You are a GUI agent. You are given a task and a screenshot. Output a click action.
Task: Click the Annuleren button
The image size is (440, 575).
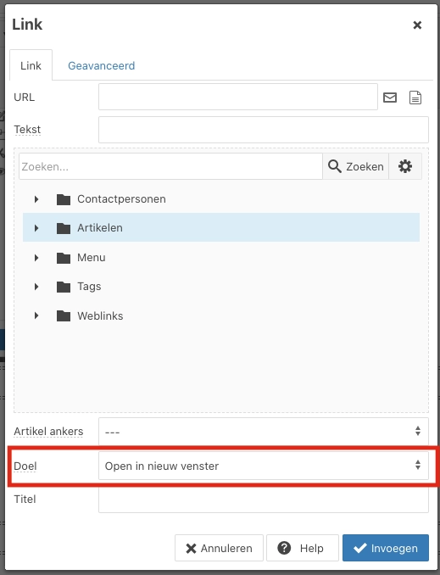219,548
